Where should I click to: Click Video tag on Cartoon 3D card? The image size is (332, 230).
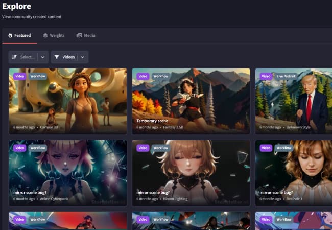(20, 76)
